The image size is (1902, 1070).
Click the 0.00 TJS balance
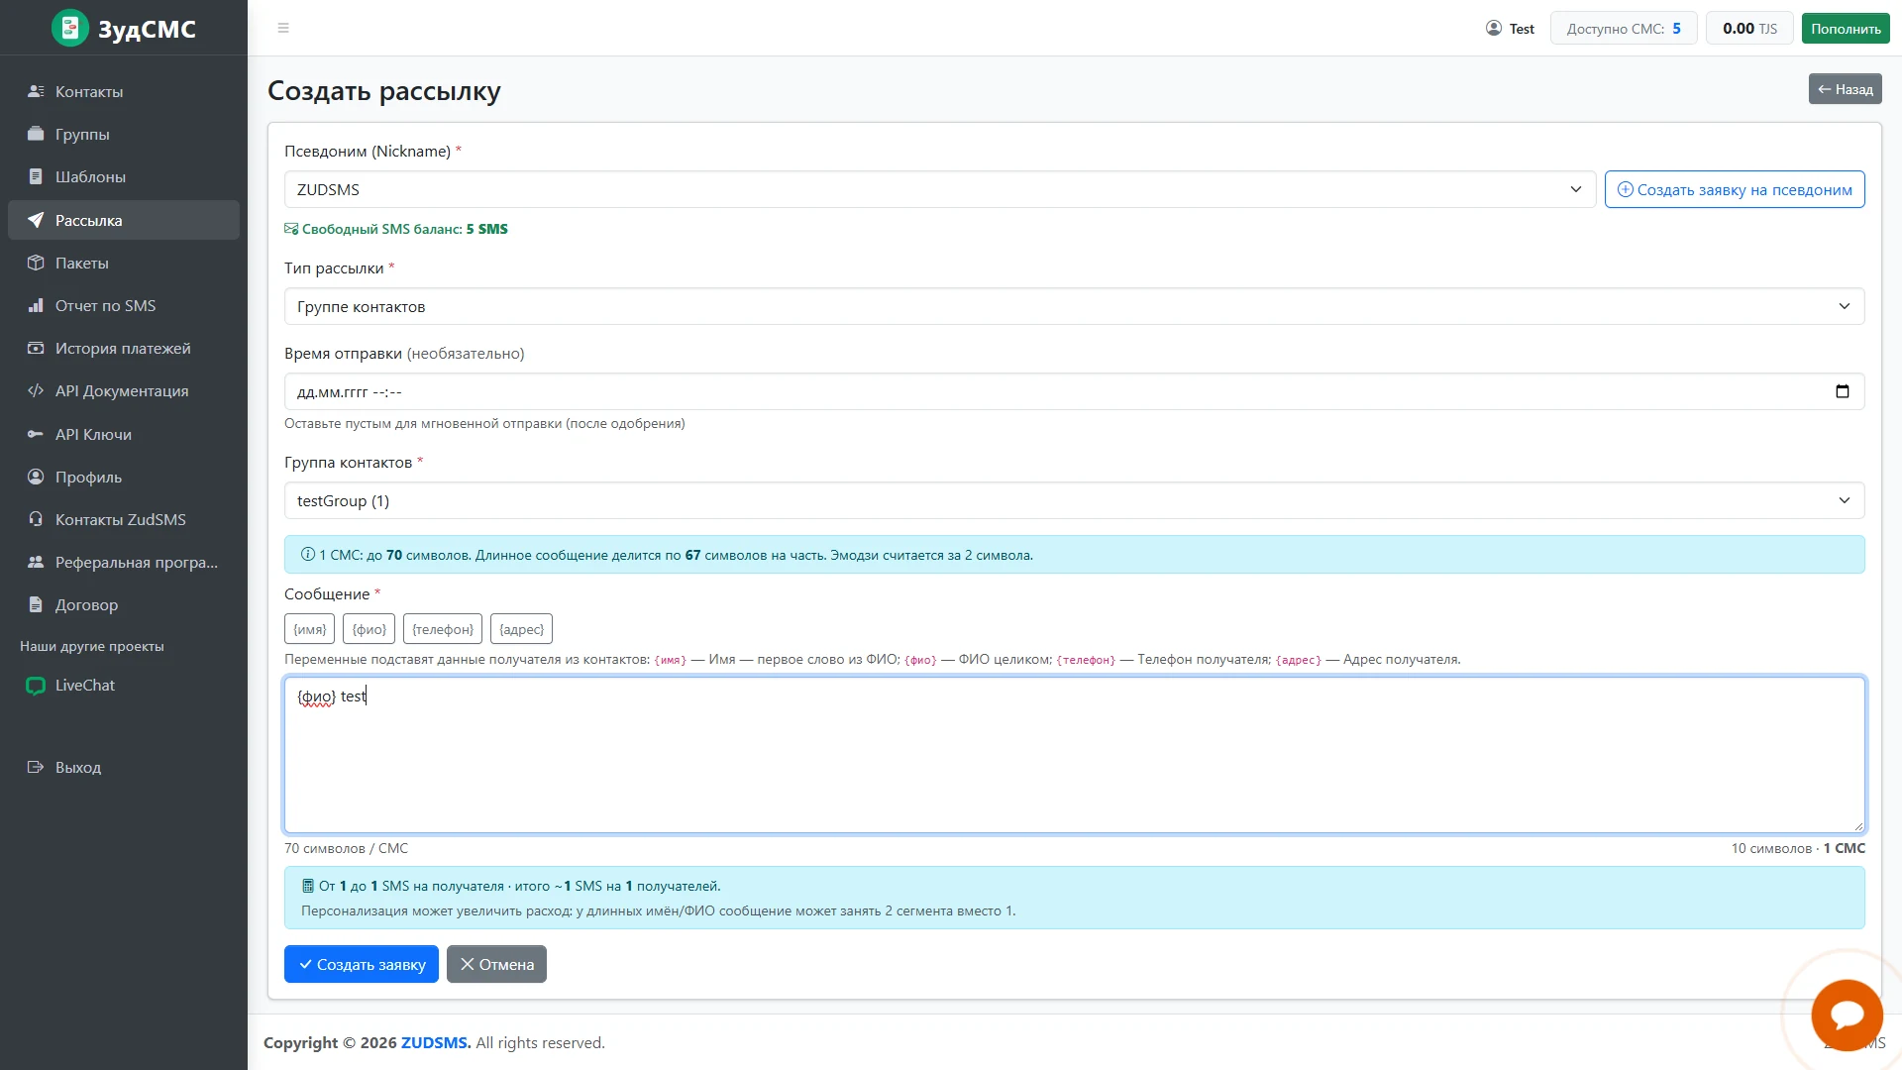(1749, 28)
